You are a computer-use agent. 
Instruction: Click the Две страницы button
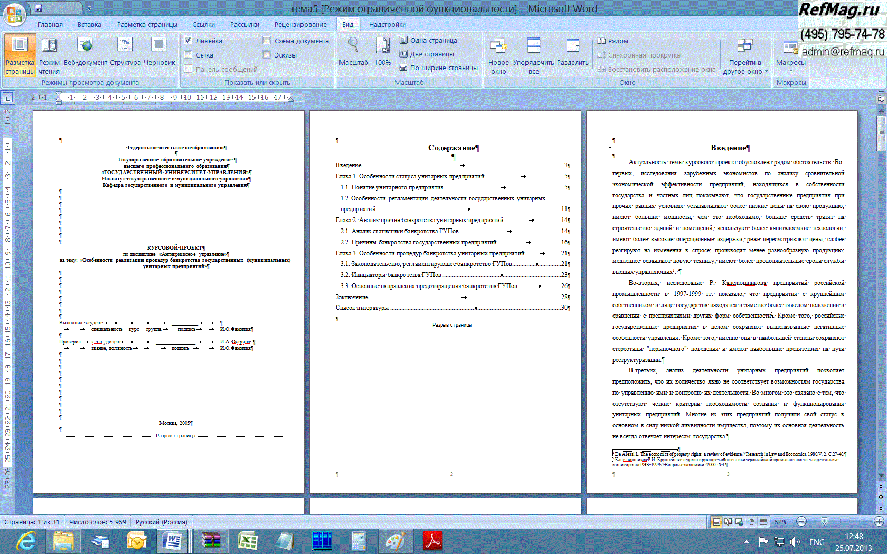(x=427, y=54)
